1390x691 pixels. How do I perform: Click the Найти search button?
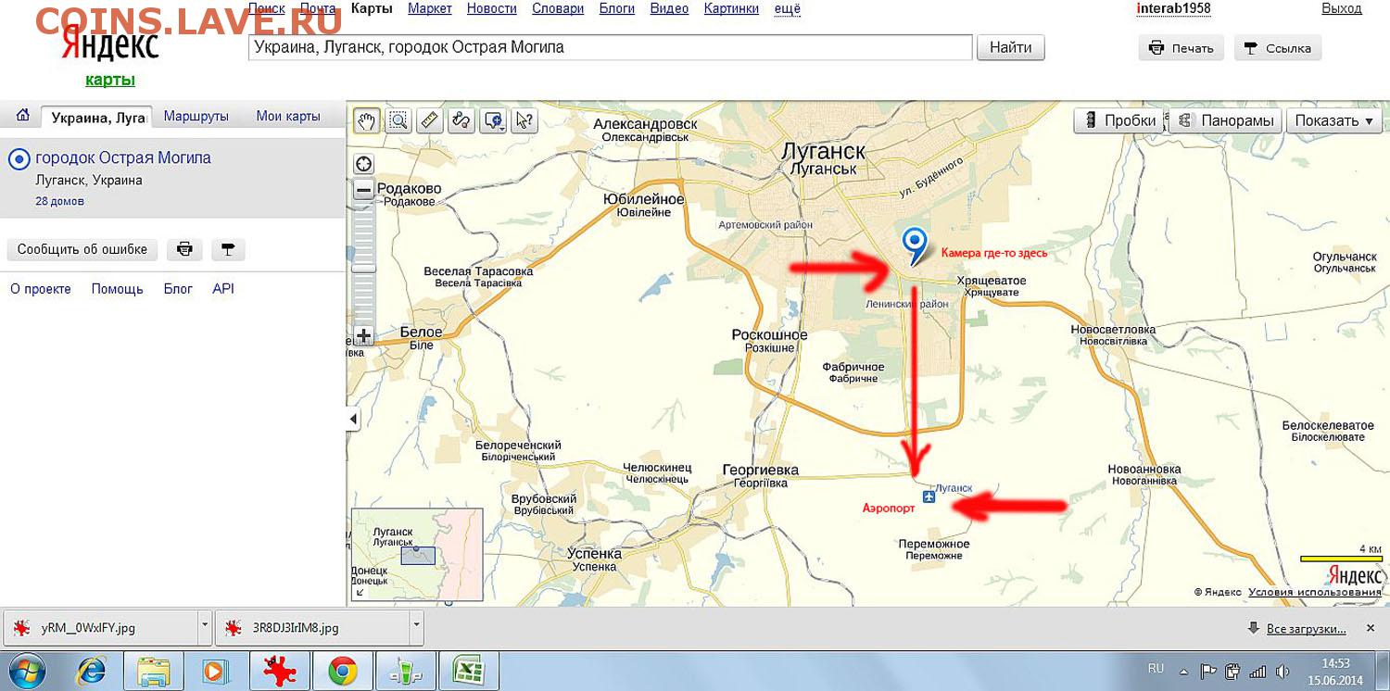1011,47
